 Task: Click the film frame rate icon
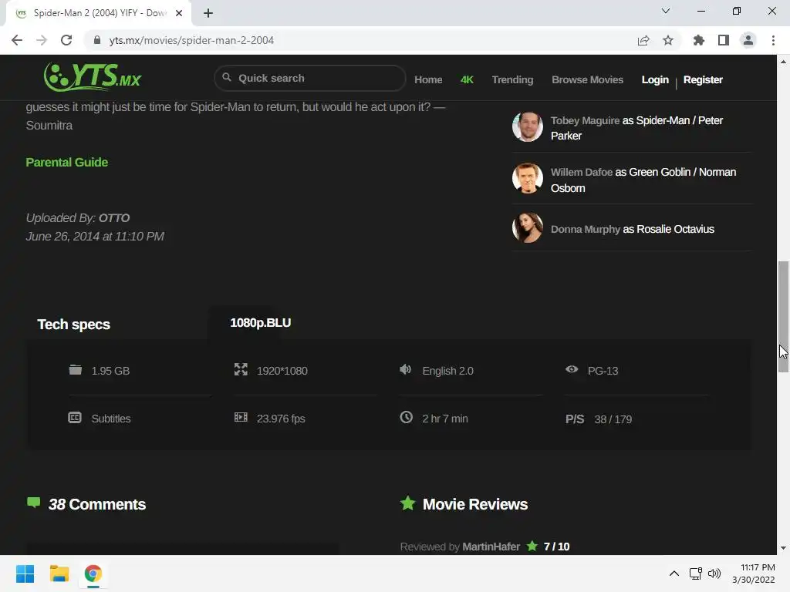click(241, 417)
